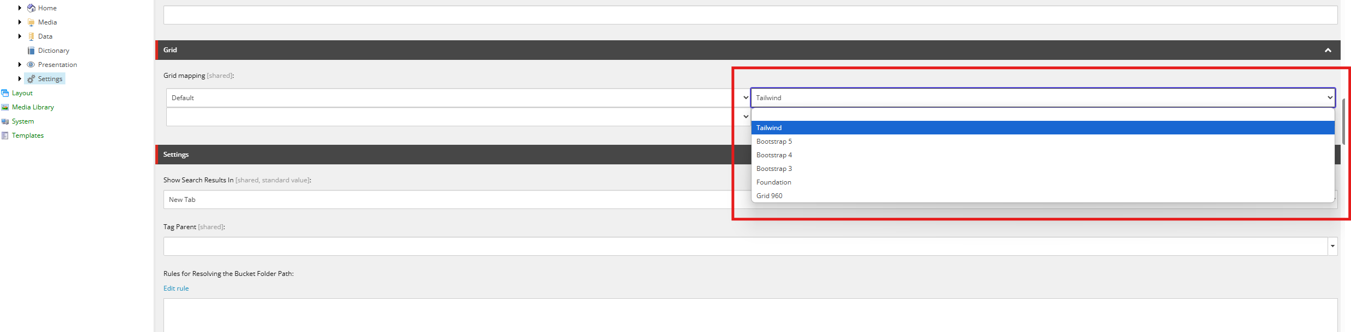
Task: Click the Presentation item icon
Action: (x=31, y=65)
